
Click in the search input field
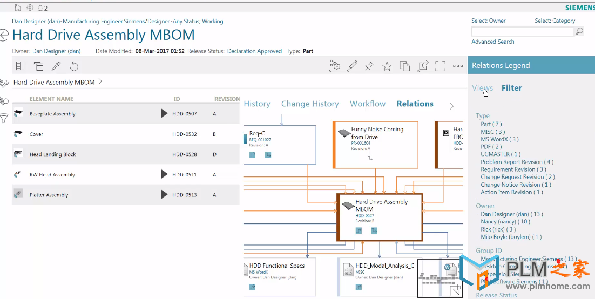point(523,31)
